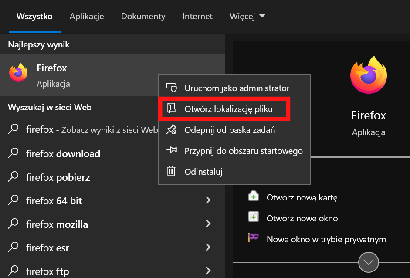Switch to the Aplikacje tab
This screenshot has width=410, height=278.
[x=87, y=16]
